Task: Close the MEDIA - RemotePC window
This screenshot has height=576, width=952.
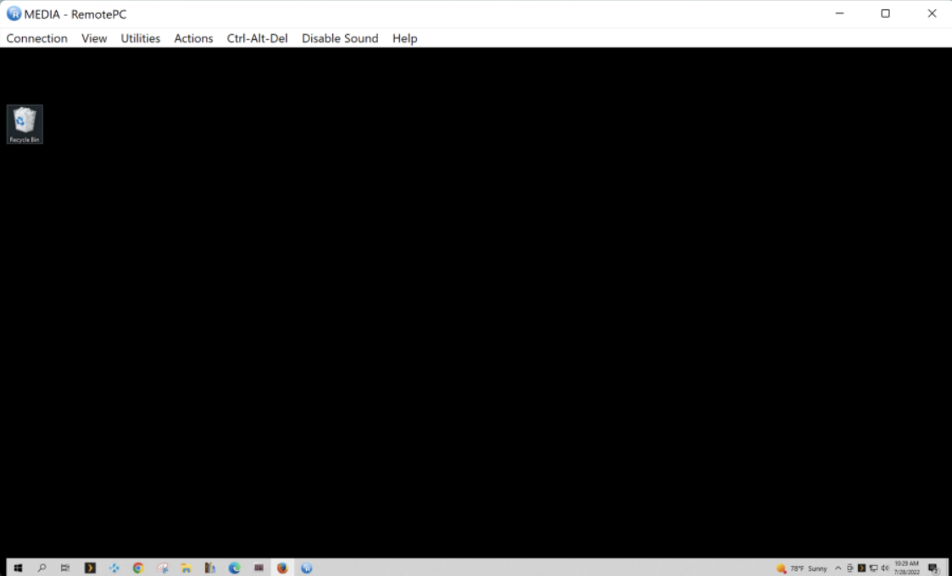Action: click(x=932, y=14)
